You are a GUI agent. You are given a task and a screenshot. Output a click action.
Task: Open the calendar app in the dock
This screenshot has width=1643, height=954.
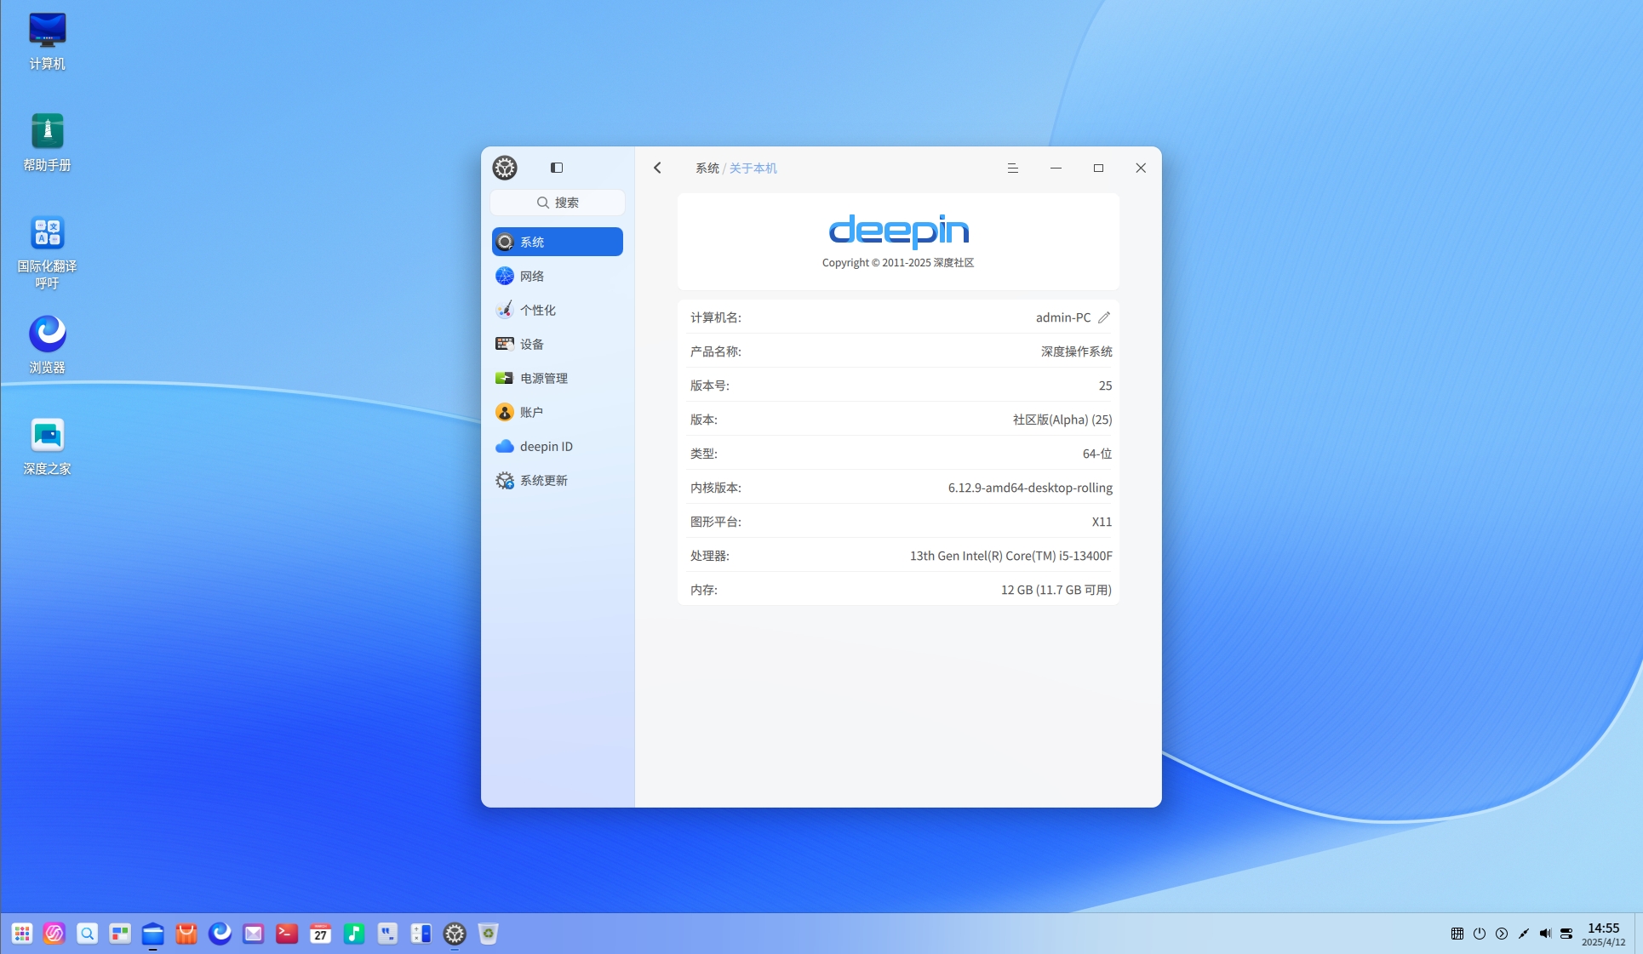click(x=321, y=934)
